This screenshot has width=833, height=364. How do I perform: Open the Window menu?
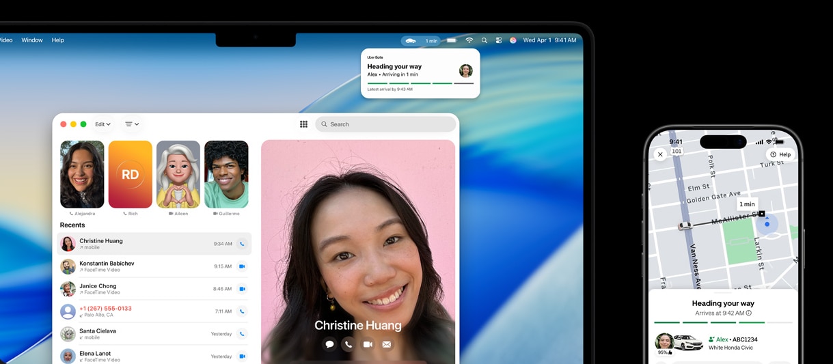tap(32, 40)
